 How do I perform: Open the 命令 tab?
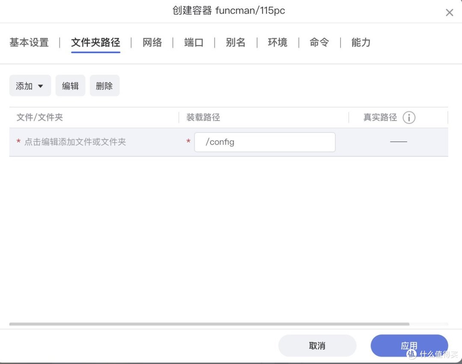click(318, 42)
